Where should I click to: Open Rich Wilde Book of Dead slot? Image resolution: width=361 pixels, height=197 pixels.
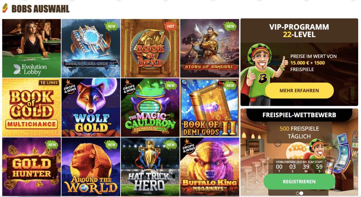point(150,48)
